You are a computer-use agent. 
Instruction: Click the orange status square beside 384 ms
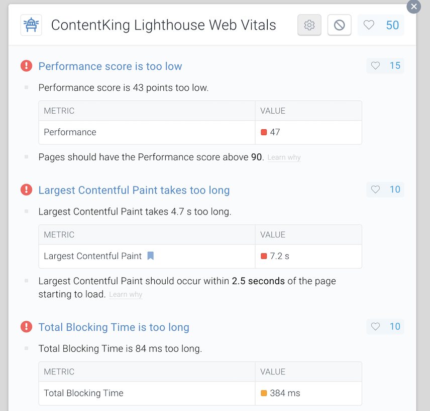[264, 393]
